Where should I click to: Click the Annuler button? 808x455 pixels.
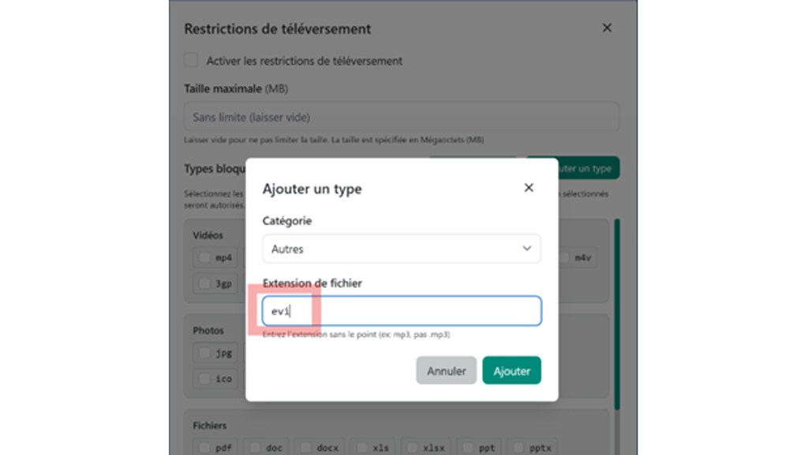click(x=446, y=370)
